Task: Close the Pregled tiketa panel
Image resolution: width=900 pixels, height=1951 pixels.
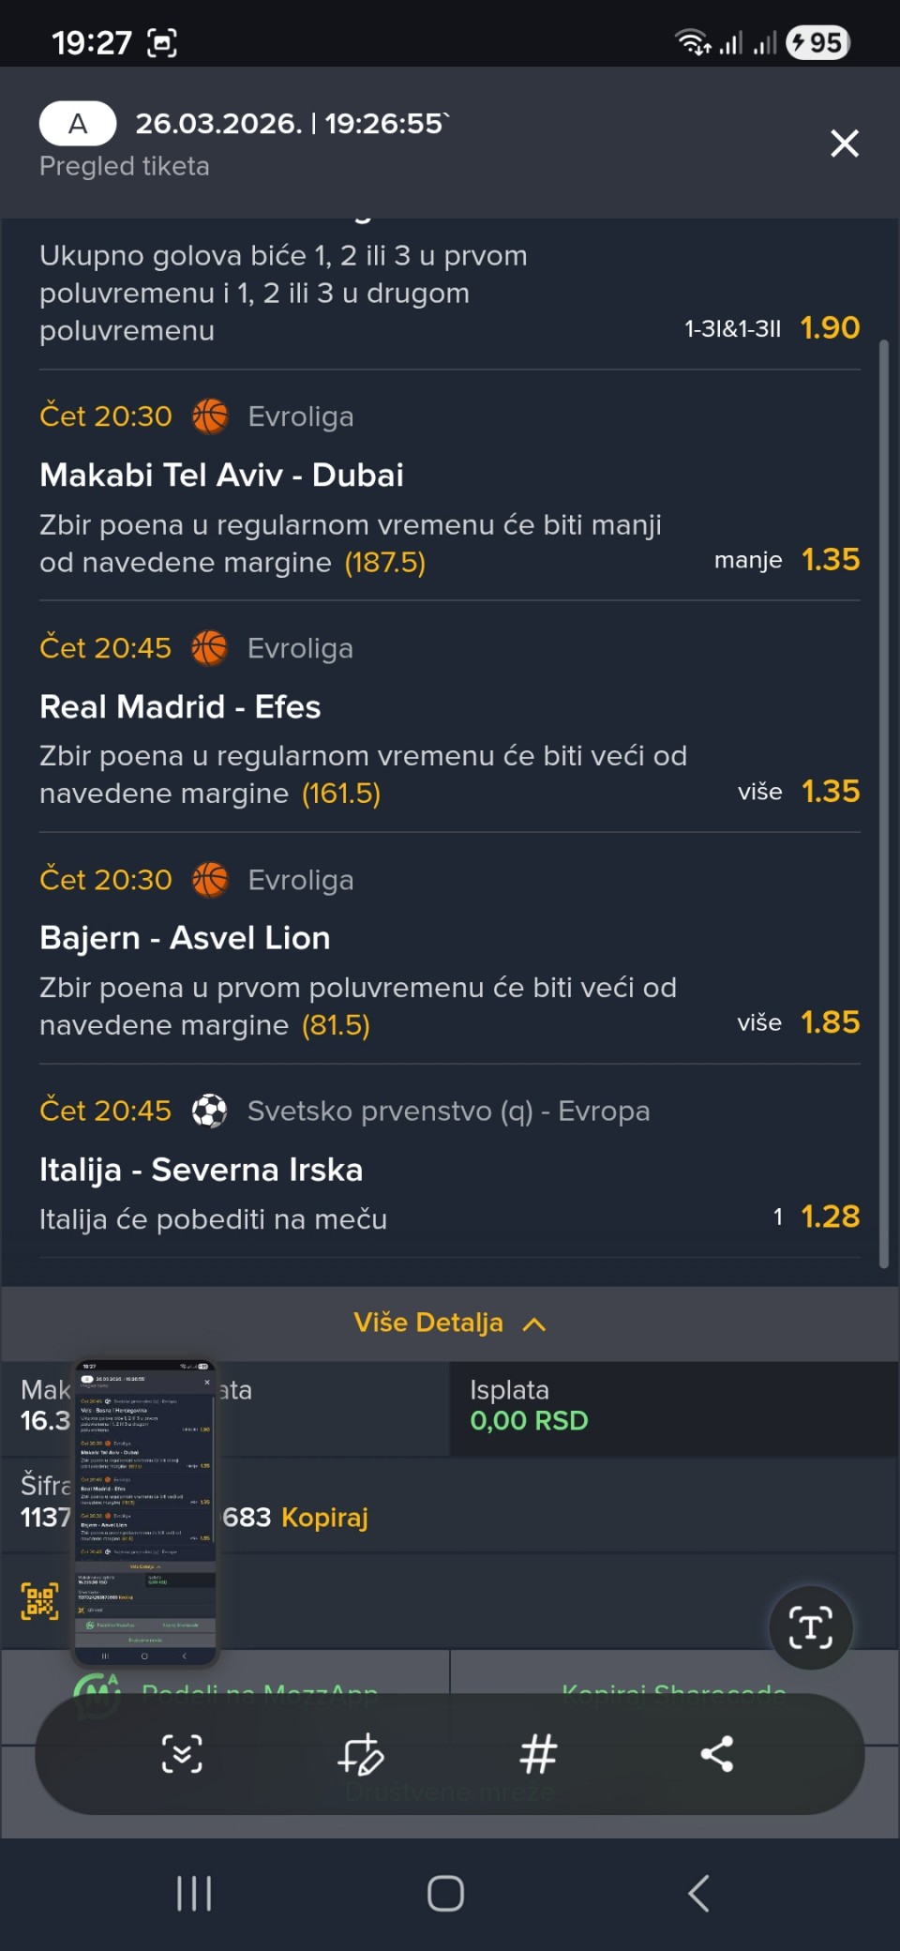Action: [844, 144]
